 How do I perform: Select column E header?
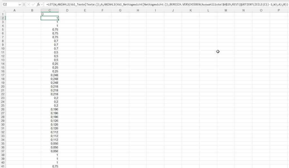(85, 10)
